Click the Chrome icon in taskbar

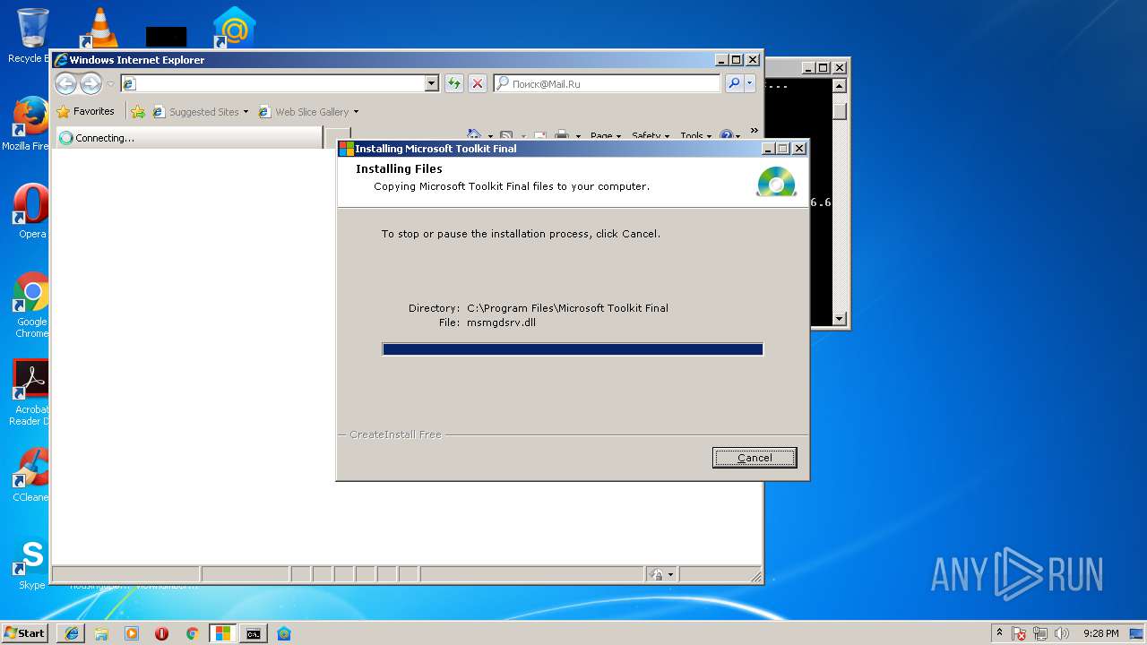click(x=192, y=633)
